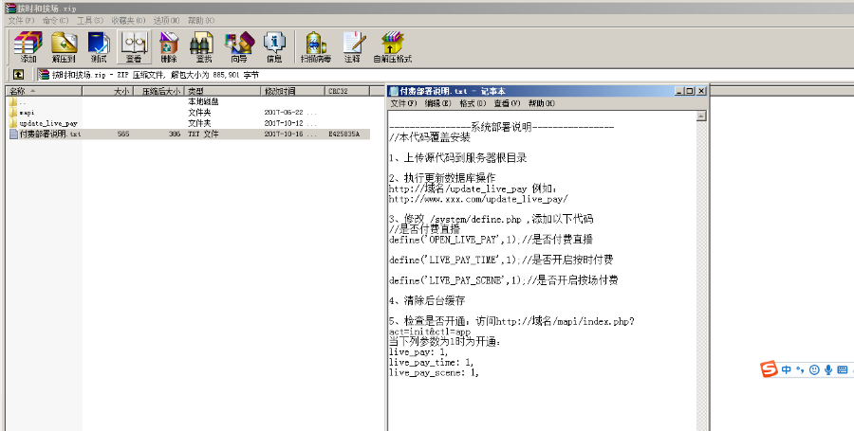Click the line '1、上传源代码到服务器根目录'
The width and height of the screenshot is (854, 431).
[x=458, y=158]
